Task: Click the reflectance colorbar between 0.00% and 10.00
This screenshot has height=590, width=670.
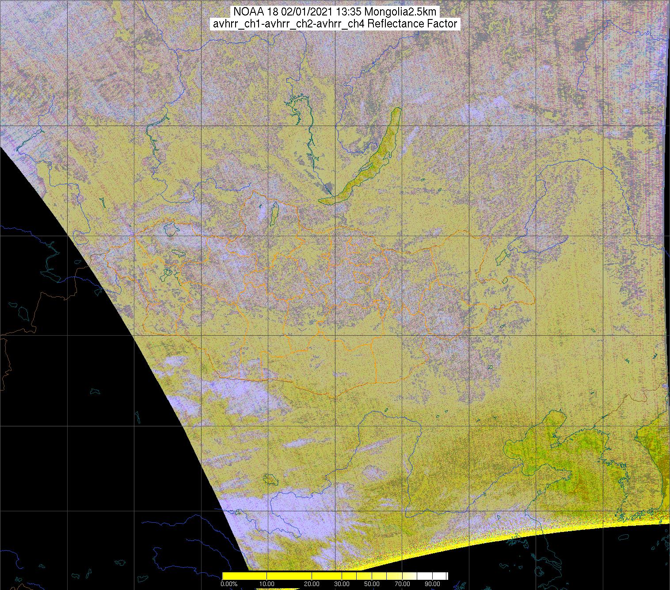Action: point(245,576)
